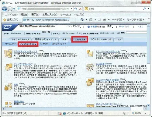Click the アドビドキュメントサービス icon
This screenshot has width=152, height=117.
[x=8, y=54]
